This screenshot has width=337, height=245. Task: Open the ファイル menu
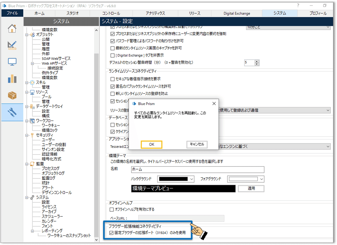click(12, 13)
